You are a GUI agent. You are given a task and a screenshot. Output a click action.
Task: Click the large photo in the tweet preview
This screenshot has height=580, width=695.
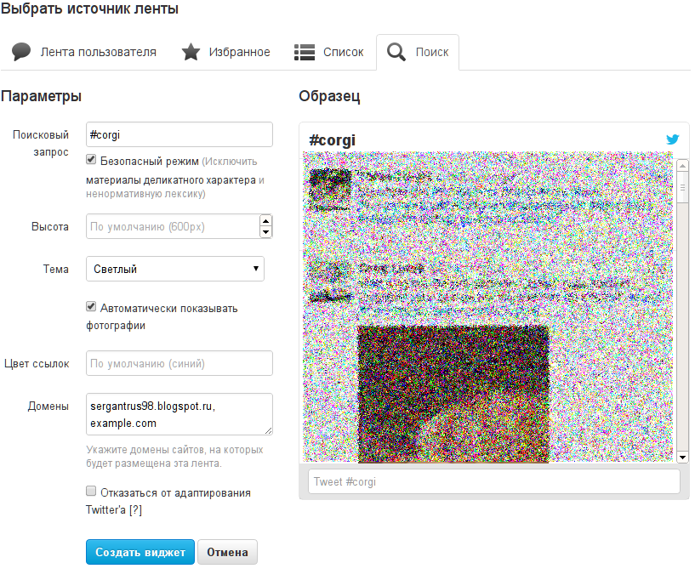pos(453,394)
